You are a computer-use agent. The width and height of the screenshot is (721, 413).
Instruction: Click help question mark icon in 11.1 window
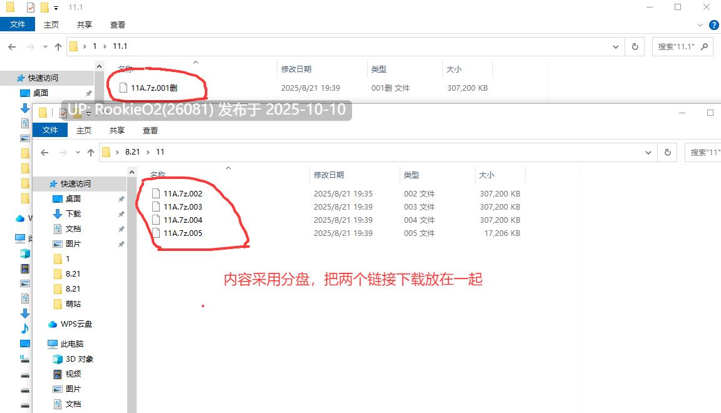coord(714,25)
